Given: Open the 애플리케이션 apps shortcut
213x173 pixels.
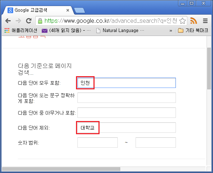Looking at the screenshot, I should coord(21,31).
